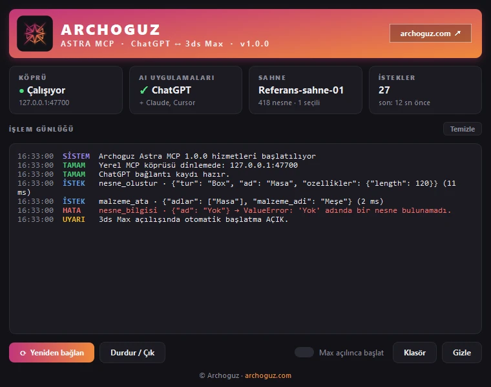Click the Köprü Çalışıyor status card
This screenshot has height=387, width=491.
pos(66,90)
